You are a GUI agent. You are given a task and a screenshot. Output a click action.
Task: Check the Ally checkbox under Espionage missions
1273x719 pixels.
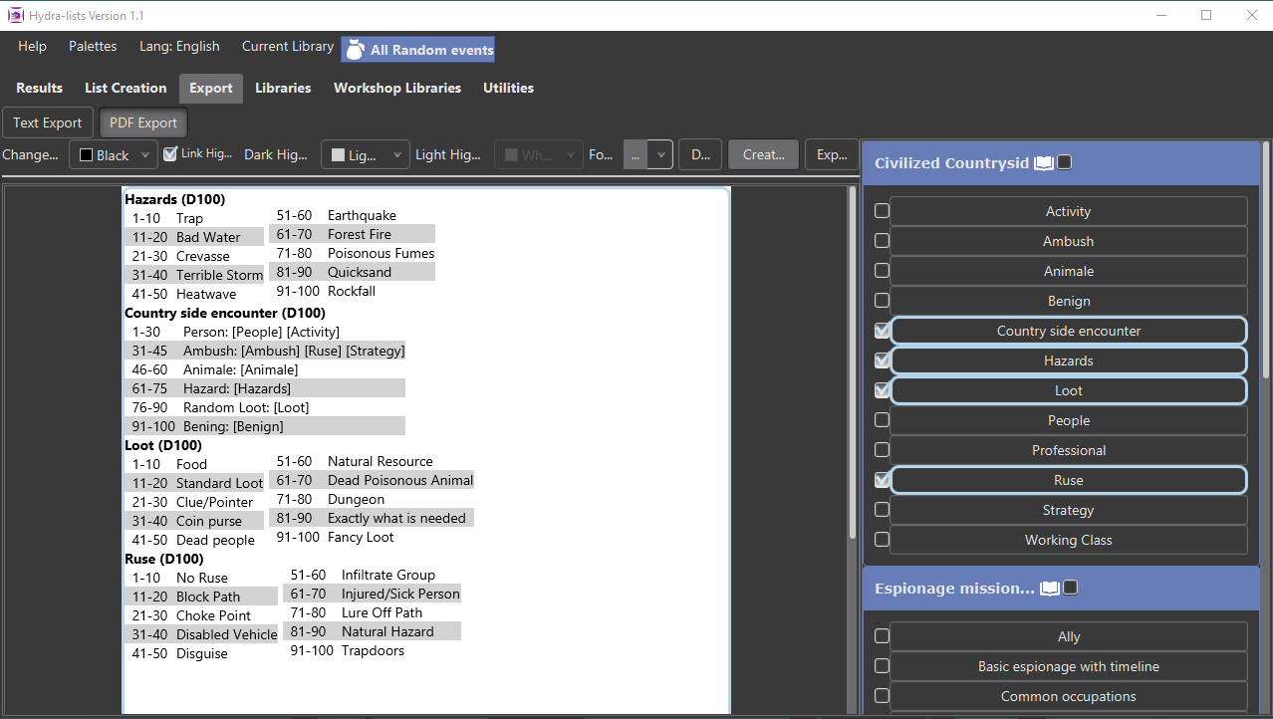coord(881,635)
